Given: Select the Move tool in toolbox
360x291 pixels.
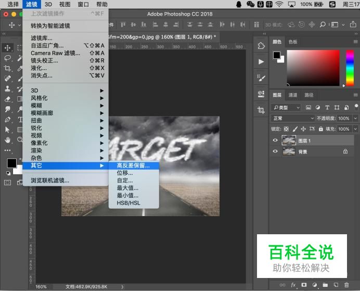Looking at the screenshot, I should coord(8,48).
